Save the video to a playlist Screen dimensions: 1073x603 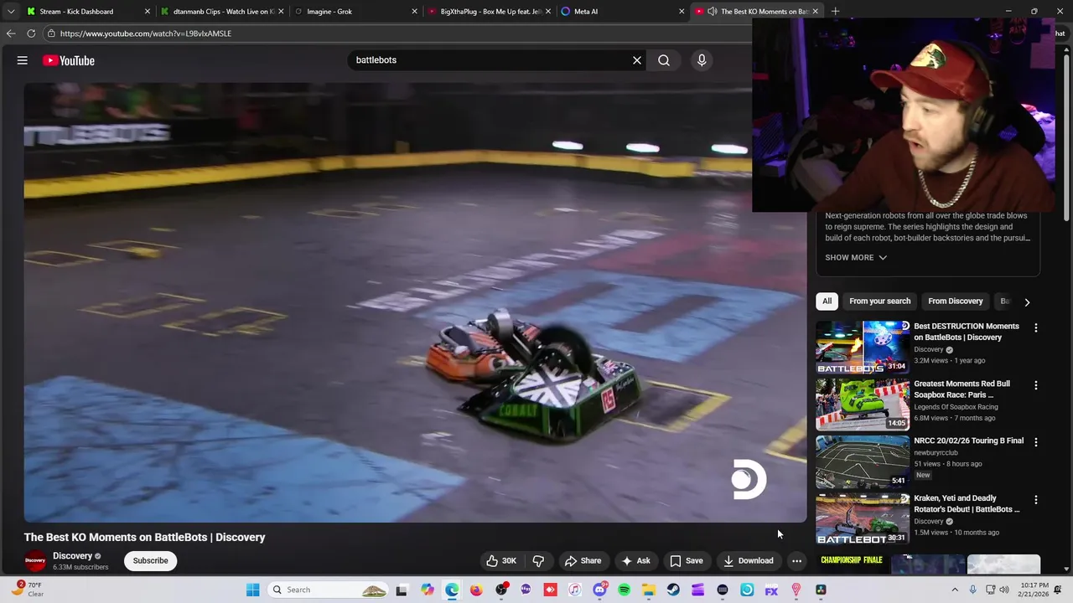pos(686,561)
